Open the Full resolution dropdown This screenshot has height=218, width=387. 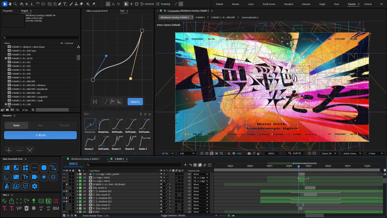point(187,153)
